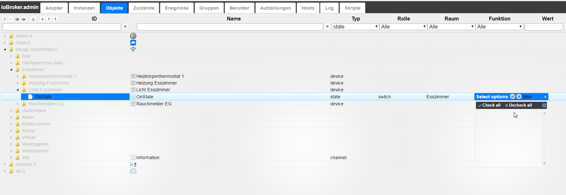Select the Dachgeschoss-(Ma) row
Viewport: 566px width, 195px height.
43,63
